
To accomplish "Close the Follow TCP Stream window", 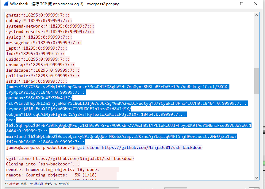I will [x=256, y=4].
